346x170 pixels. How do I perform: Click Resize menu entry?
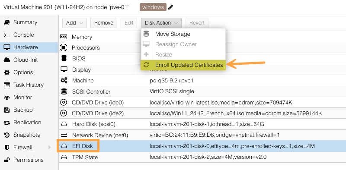(183, 55)
